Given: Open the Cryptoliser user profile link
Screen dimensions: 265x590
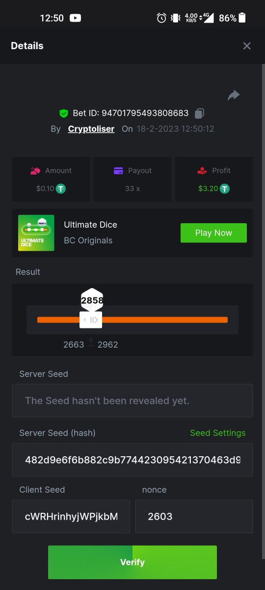Looking at the screenshot, I should pos(91,129).
